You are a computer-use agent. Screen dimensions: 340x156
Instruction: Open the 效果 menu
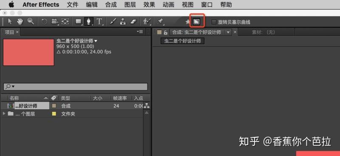tap(149, 5)
